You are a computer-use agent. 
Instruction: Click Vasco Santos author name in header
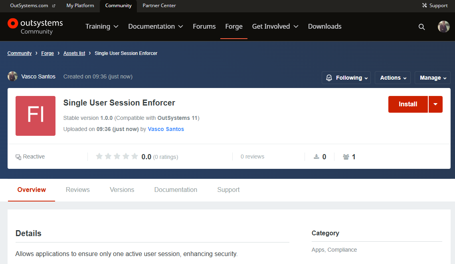click(x=38, y=76)
